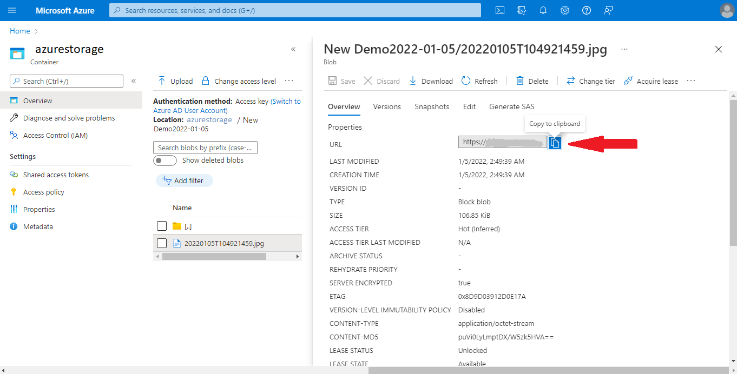Image resolution: width=737 pixels, height=374 pixels.
Task: Click the ETAG value 0x8D9D03912D0E17A
Action: pos(492,296)
